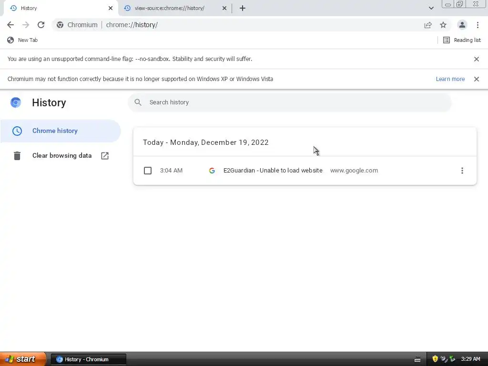Click the www.google.com domain text
The height and width of the screenshot is (366, 488).
click(x=354, y=171)
